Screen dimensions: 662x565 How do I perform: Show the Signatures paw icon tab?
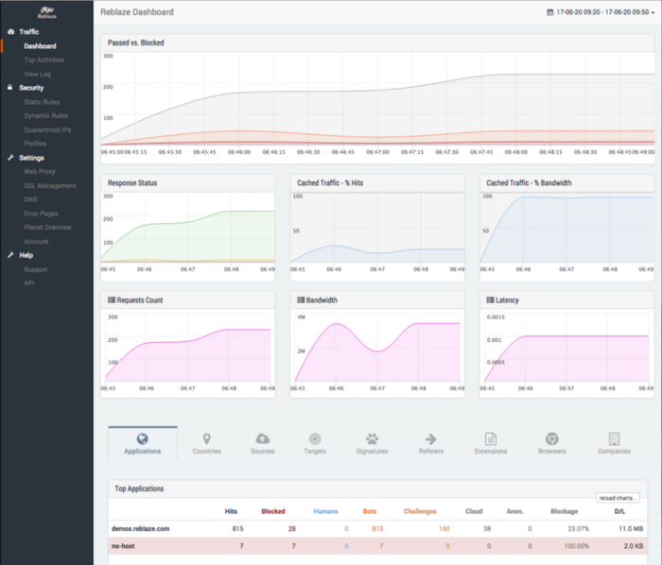372,439
